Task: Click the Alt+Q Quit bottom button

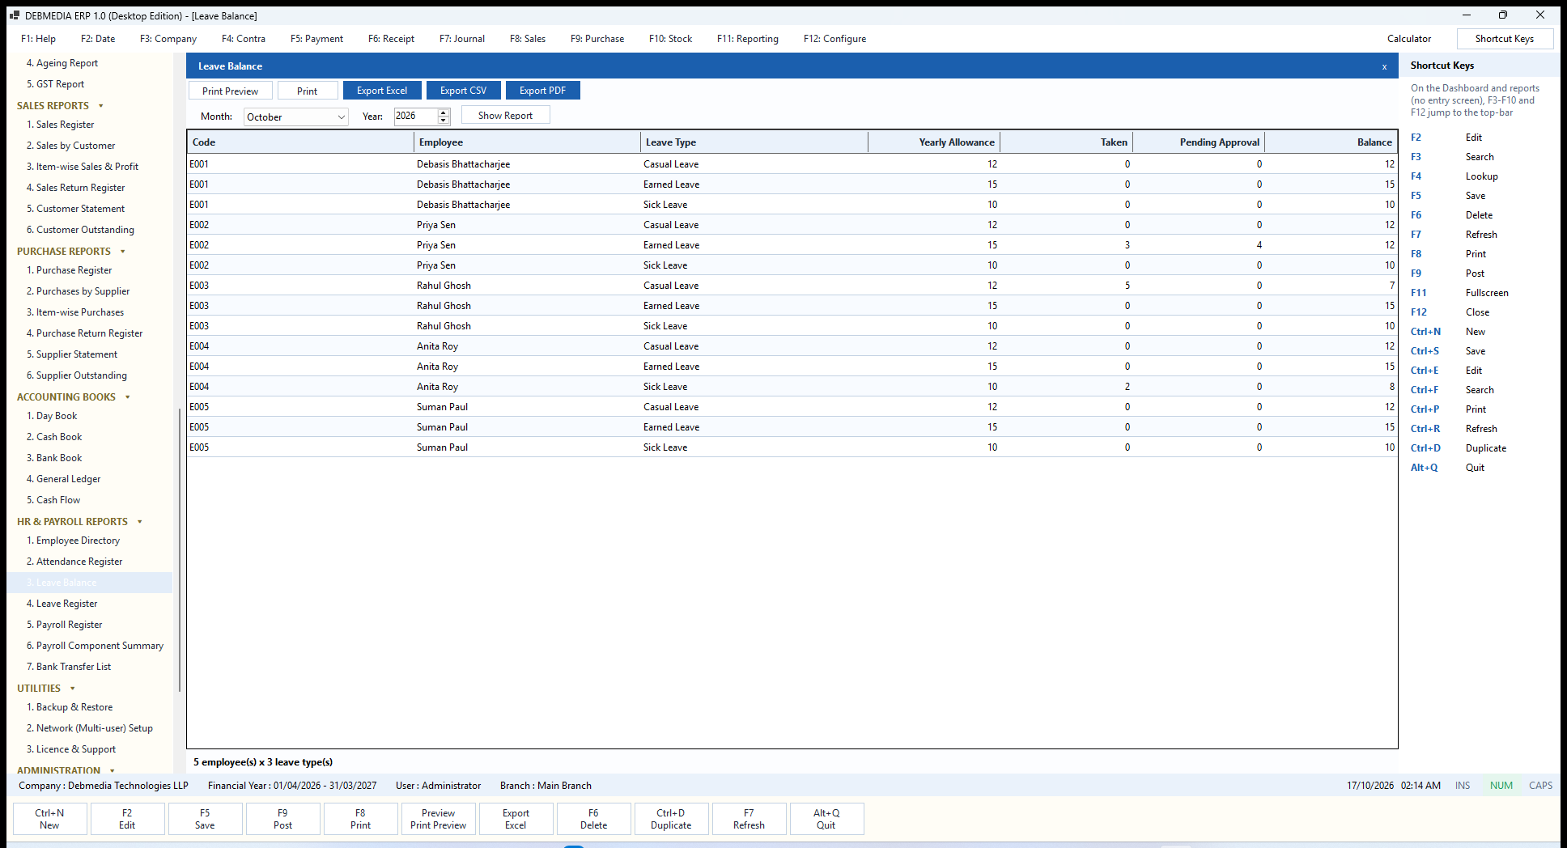Action: (826, 819)
